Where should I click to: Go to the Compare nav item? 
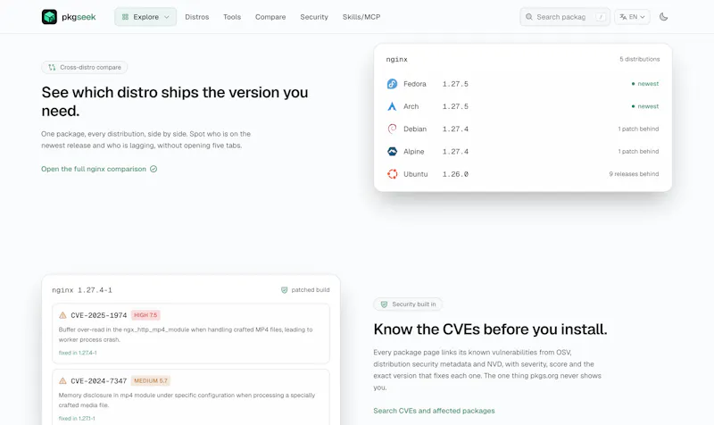270,17
